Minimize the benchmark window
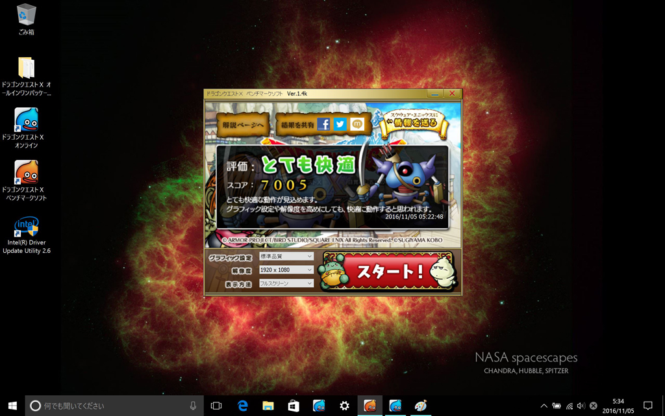 click(x=434, y=94)
